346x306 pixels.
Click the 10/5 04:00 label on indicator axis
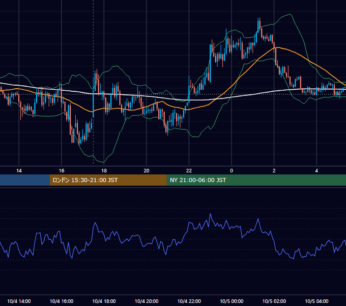pos(316,301)
